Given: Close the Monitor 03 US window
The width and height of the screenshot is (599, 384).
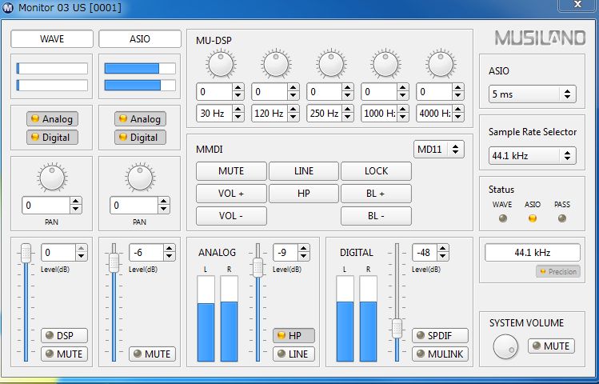Looking at the screenshot, I should [x=577, y=5].
